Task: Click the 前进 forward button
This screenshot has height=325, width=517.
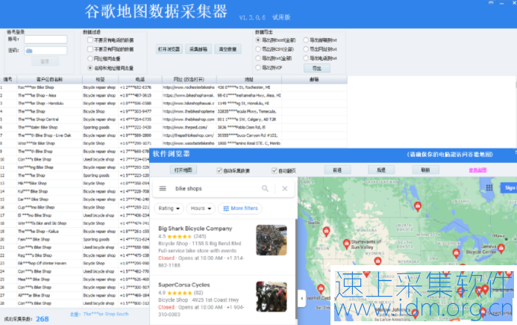Action: (337, 170)
